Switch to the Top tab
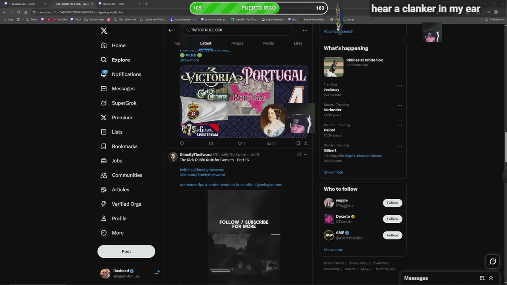This screenshot has width=507, height=285. coord(177,43)
